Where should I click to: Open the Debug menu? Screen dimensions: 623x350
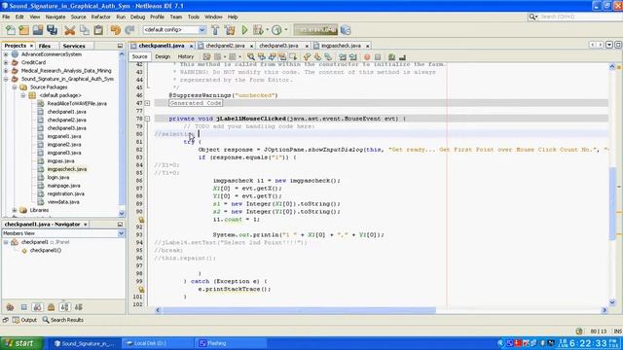point(137,17)
